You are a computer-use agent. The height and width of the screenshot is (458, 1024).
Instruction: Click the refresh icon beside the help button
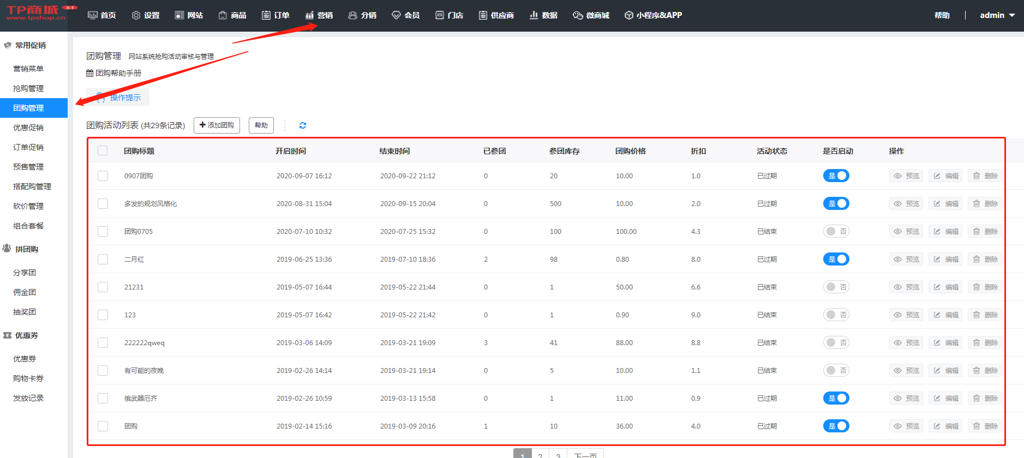[x=303, y=125]
